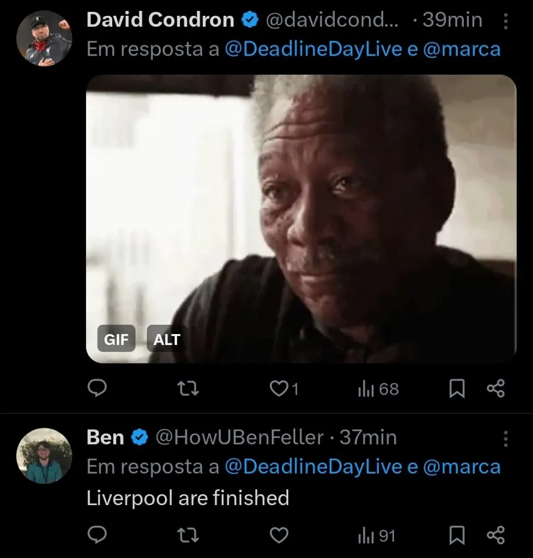Click the verified badge next to David Condron
Screen dimensions: 533x558
coord(250,20)
